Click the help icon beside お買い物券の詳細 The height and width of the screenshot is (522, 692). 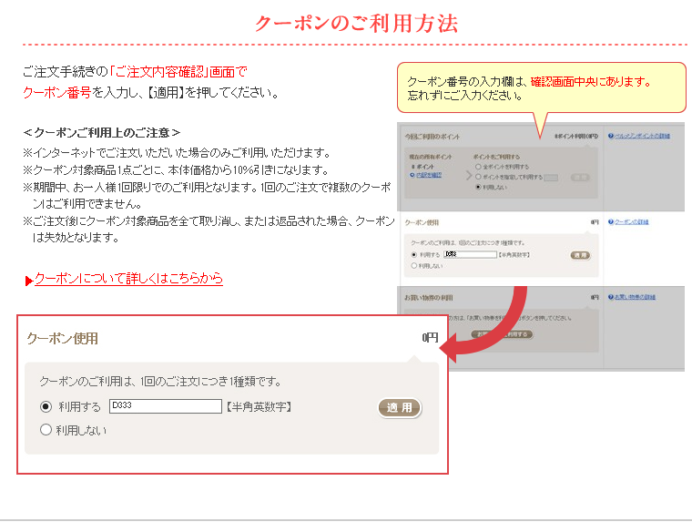610,297
